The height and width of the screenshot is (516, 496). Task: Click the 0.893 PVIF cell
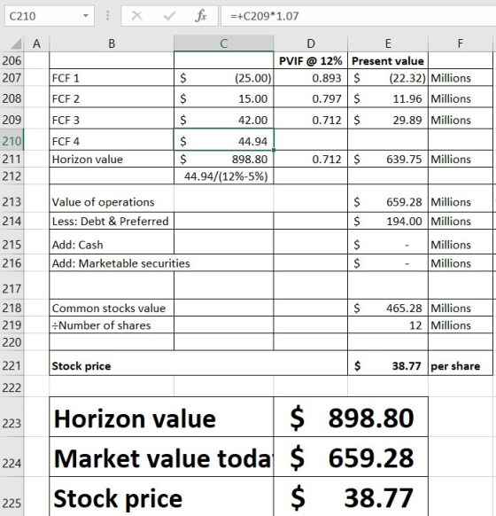click(311, 78)
